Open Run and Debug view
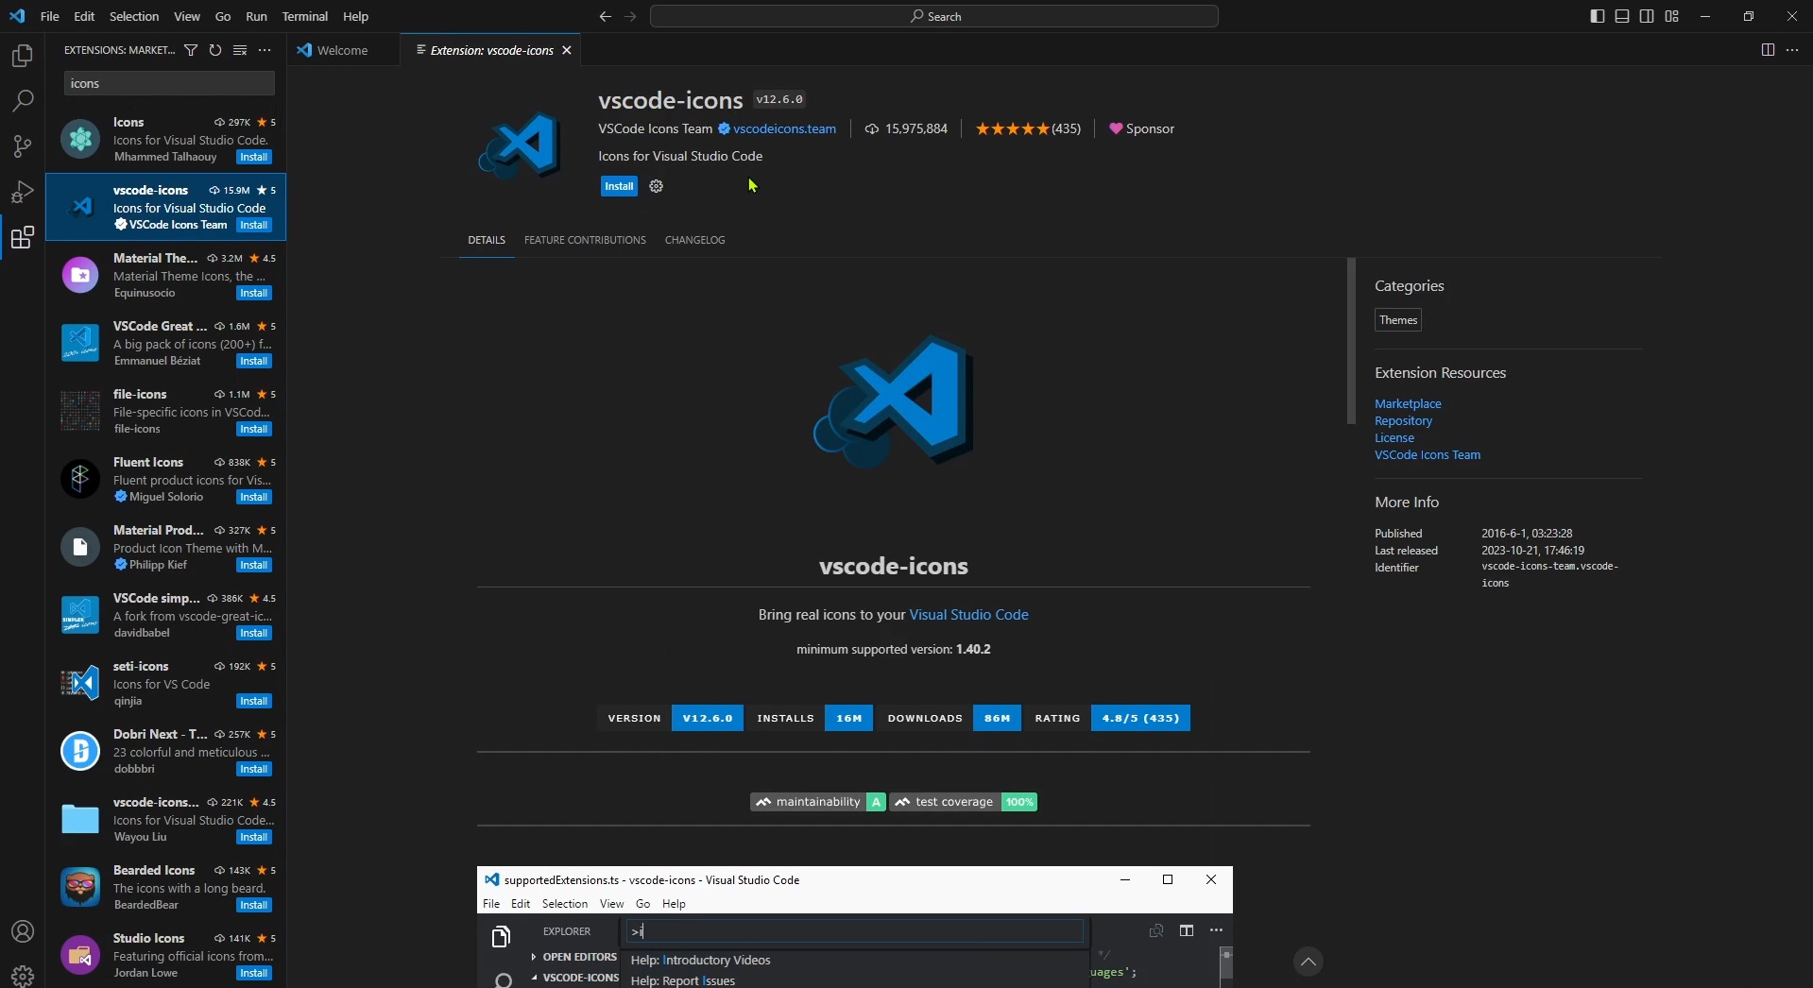This screenshot has height=988, width=1813. point(22,192)
